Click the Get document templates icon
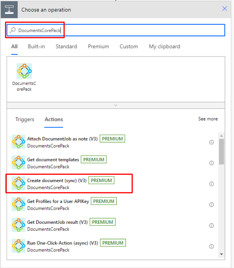Image resolution: width=234 pixels, height=268 pixels. point(18,163)
